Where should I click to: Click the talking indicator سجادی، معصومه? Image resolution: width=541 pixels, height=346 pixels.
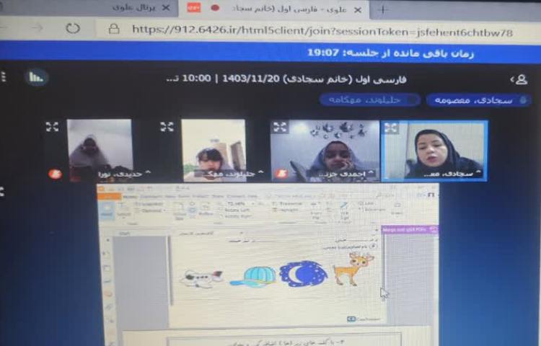(x=478, y=100)
